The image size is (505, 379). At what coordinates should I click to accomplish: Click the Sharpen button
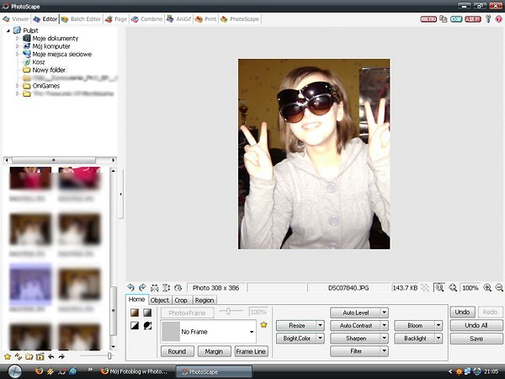pyautogui.click(x=356, y=338)
